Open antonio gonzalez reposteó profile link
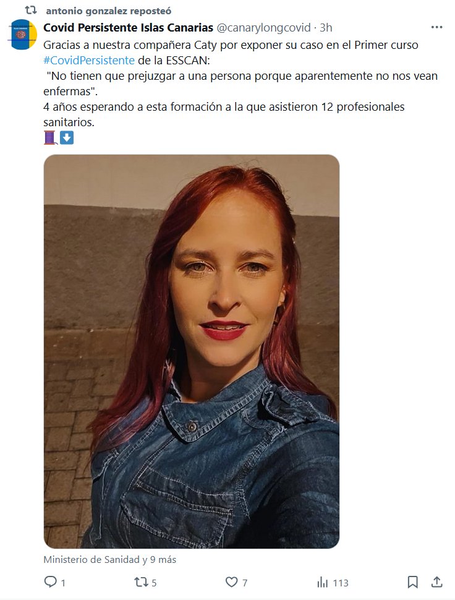Image resolution: width=455 pixels, height=600 pixels. [109, 11]
